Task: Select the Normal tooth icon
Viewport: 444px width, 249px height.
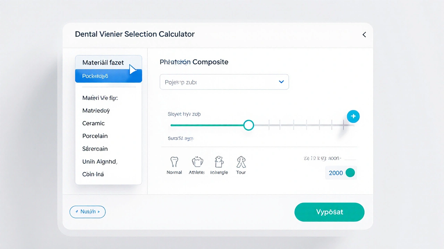Action: (x=174, y=162)
